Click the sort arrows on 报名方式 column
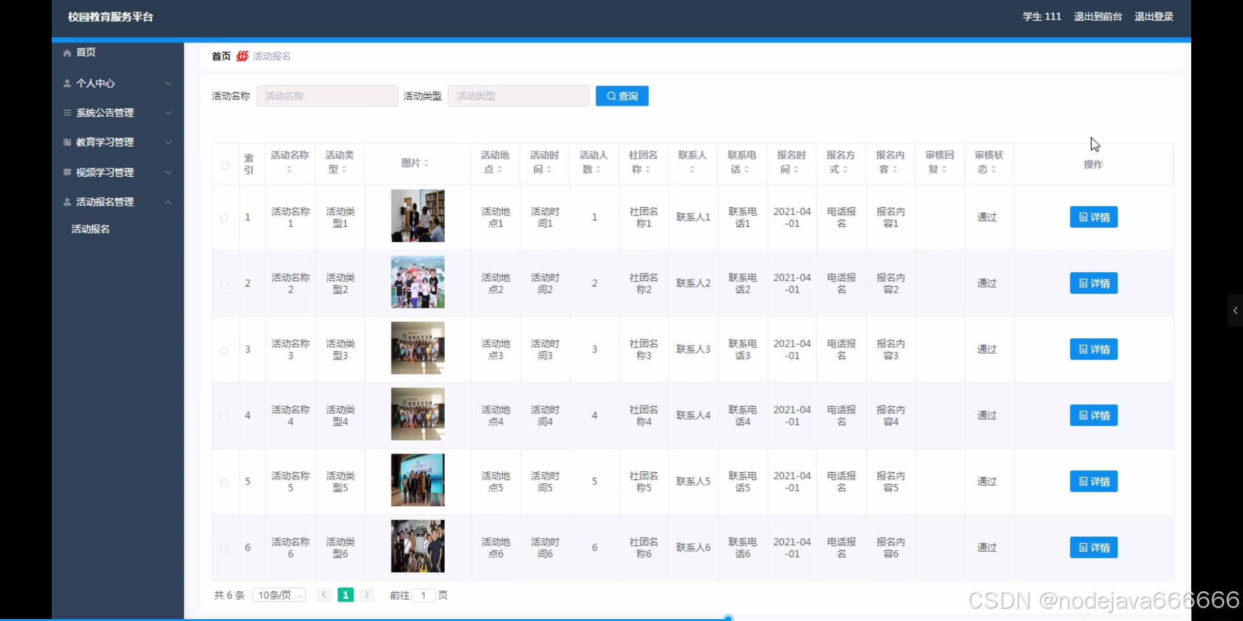Screen dimensions: 1243x621 coord(845,169)
